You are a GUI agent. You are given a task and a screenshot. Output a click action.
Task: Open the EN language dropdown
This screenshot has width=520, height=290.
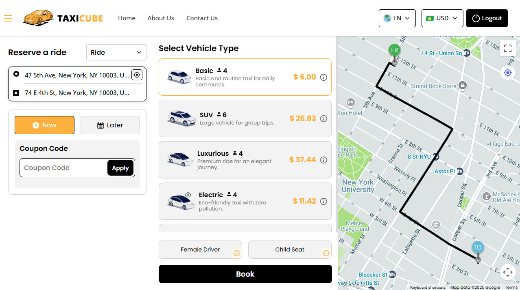tap(397, 18)
